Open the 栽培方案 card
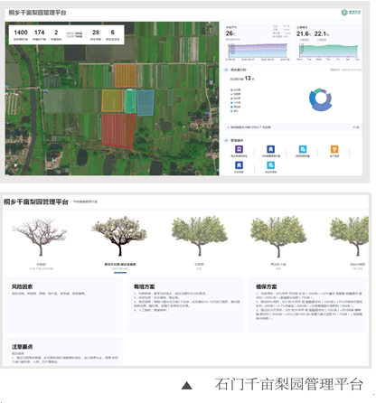 185,305
